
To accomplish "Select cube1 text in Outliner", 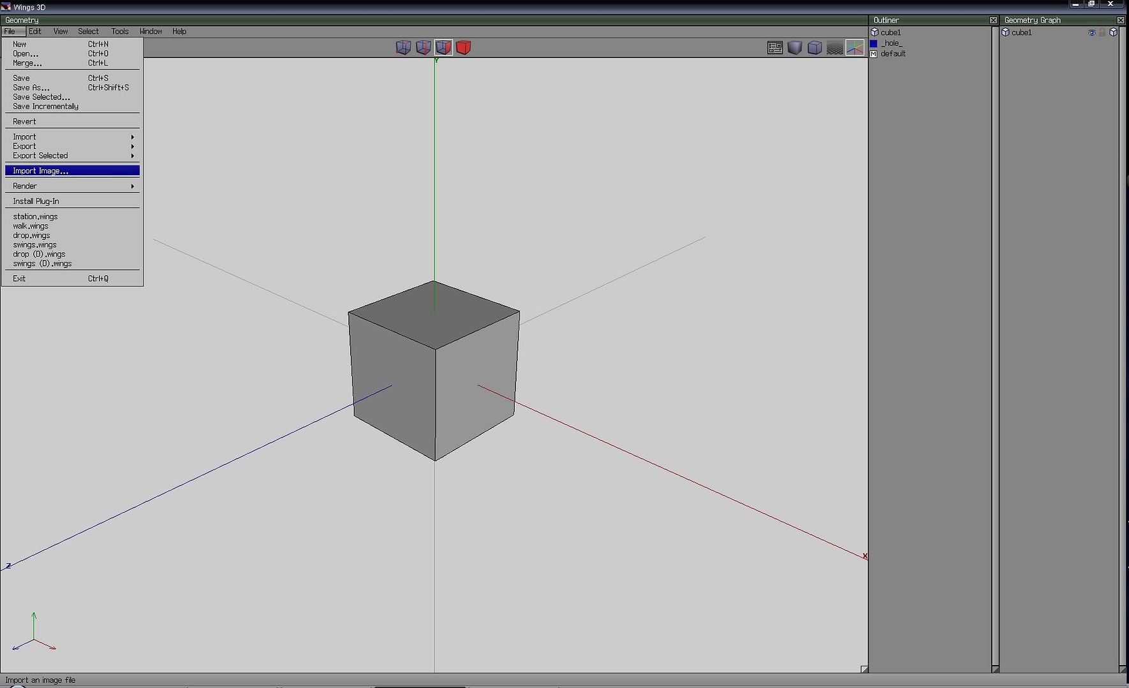I will click(890, 32).
